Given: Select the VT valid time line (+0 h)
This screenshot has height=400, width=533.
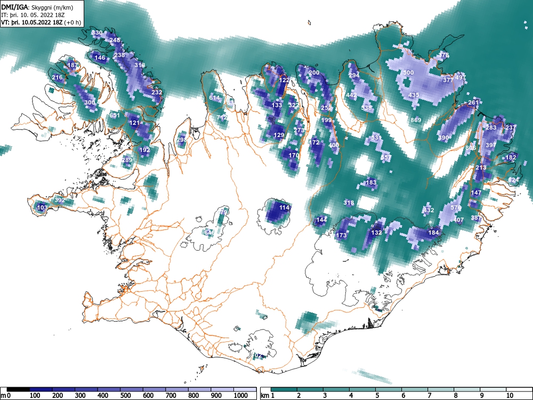Looking at the screenshot, I should pos(41,22).
